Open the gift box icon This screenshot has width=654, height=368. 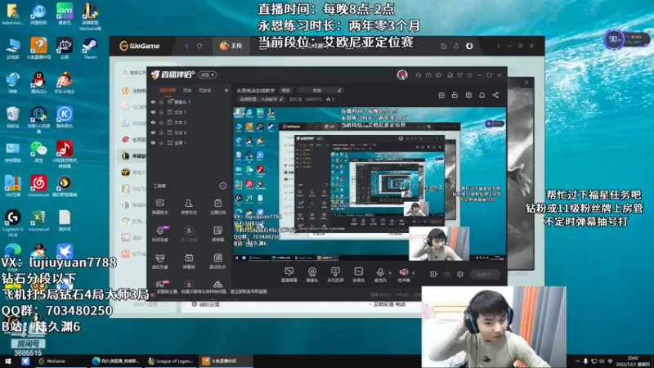(x=441, y=95)
